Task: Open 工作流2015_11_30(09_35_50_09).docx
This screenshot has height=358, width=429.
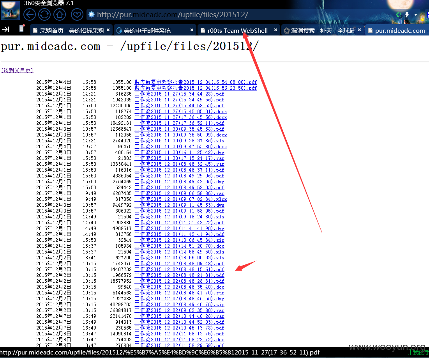Action: 180,135
